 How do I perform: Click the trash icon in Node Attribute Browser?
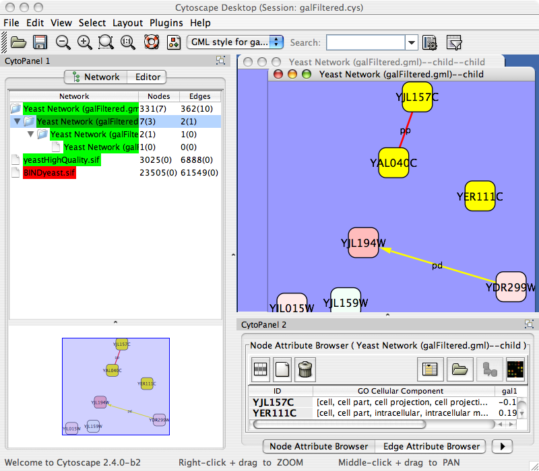[305, 369]
